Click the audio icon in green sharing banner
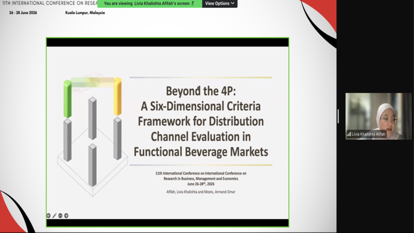Viewport: 414px width, 233px height. (193, 4)
